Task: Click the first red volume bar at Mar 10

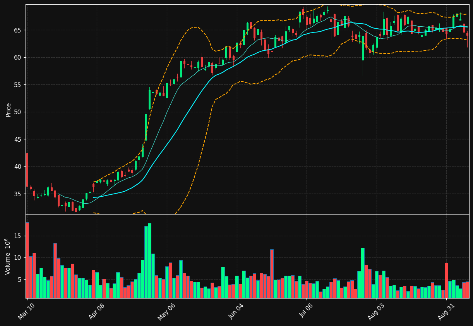Action: coord(27,260)
